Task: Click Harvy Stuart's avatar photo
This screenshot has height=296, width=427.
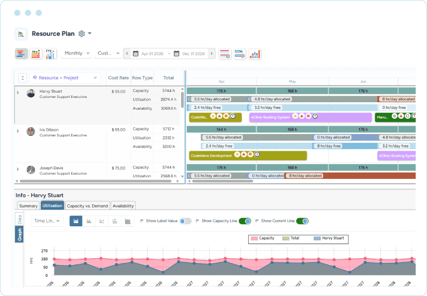Action: [31, 93]
